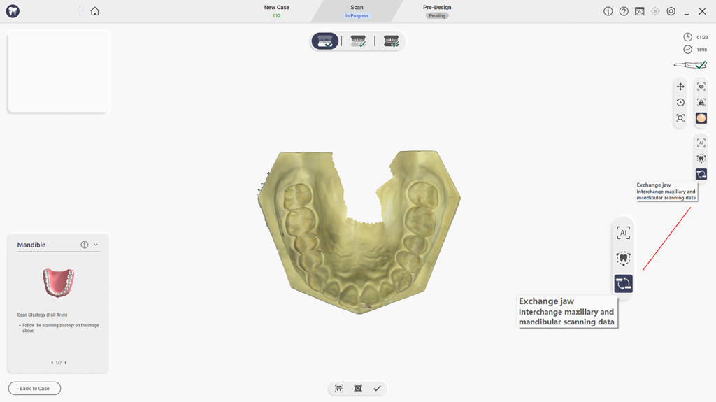
Task: Open the New Case tab
Action: click(x=277, y=10)
